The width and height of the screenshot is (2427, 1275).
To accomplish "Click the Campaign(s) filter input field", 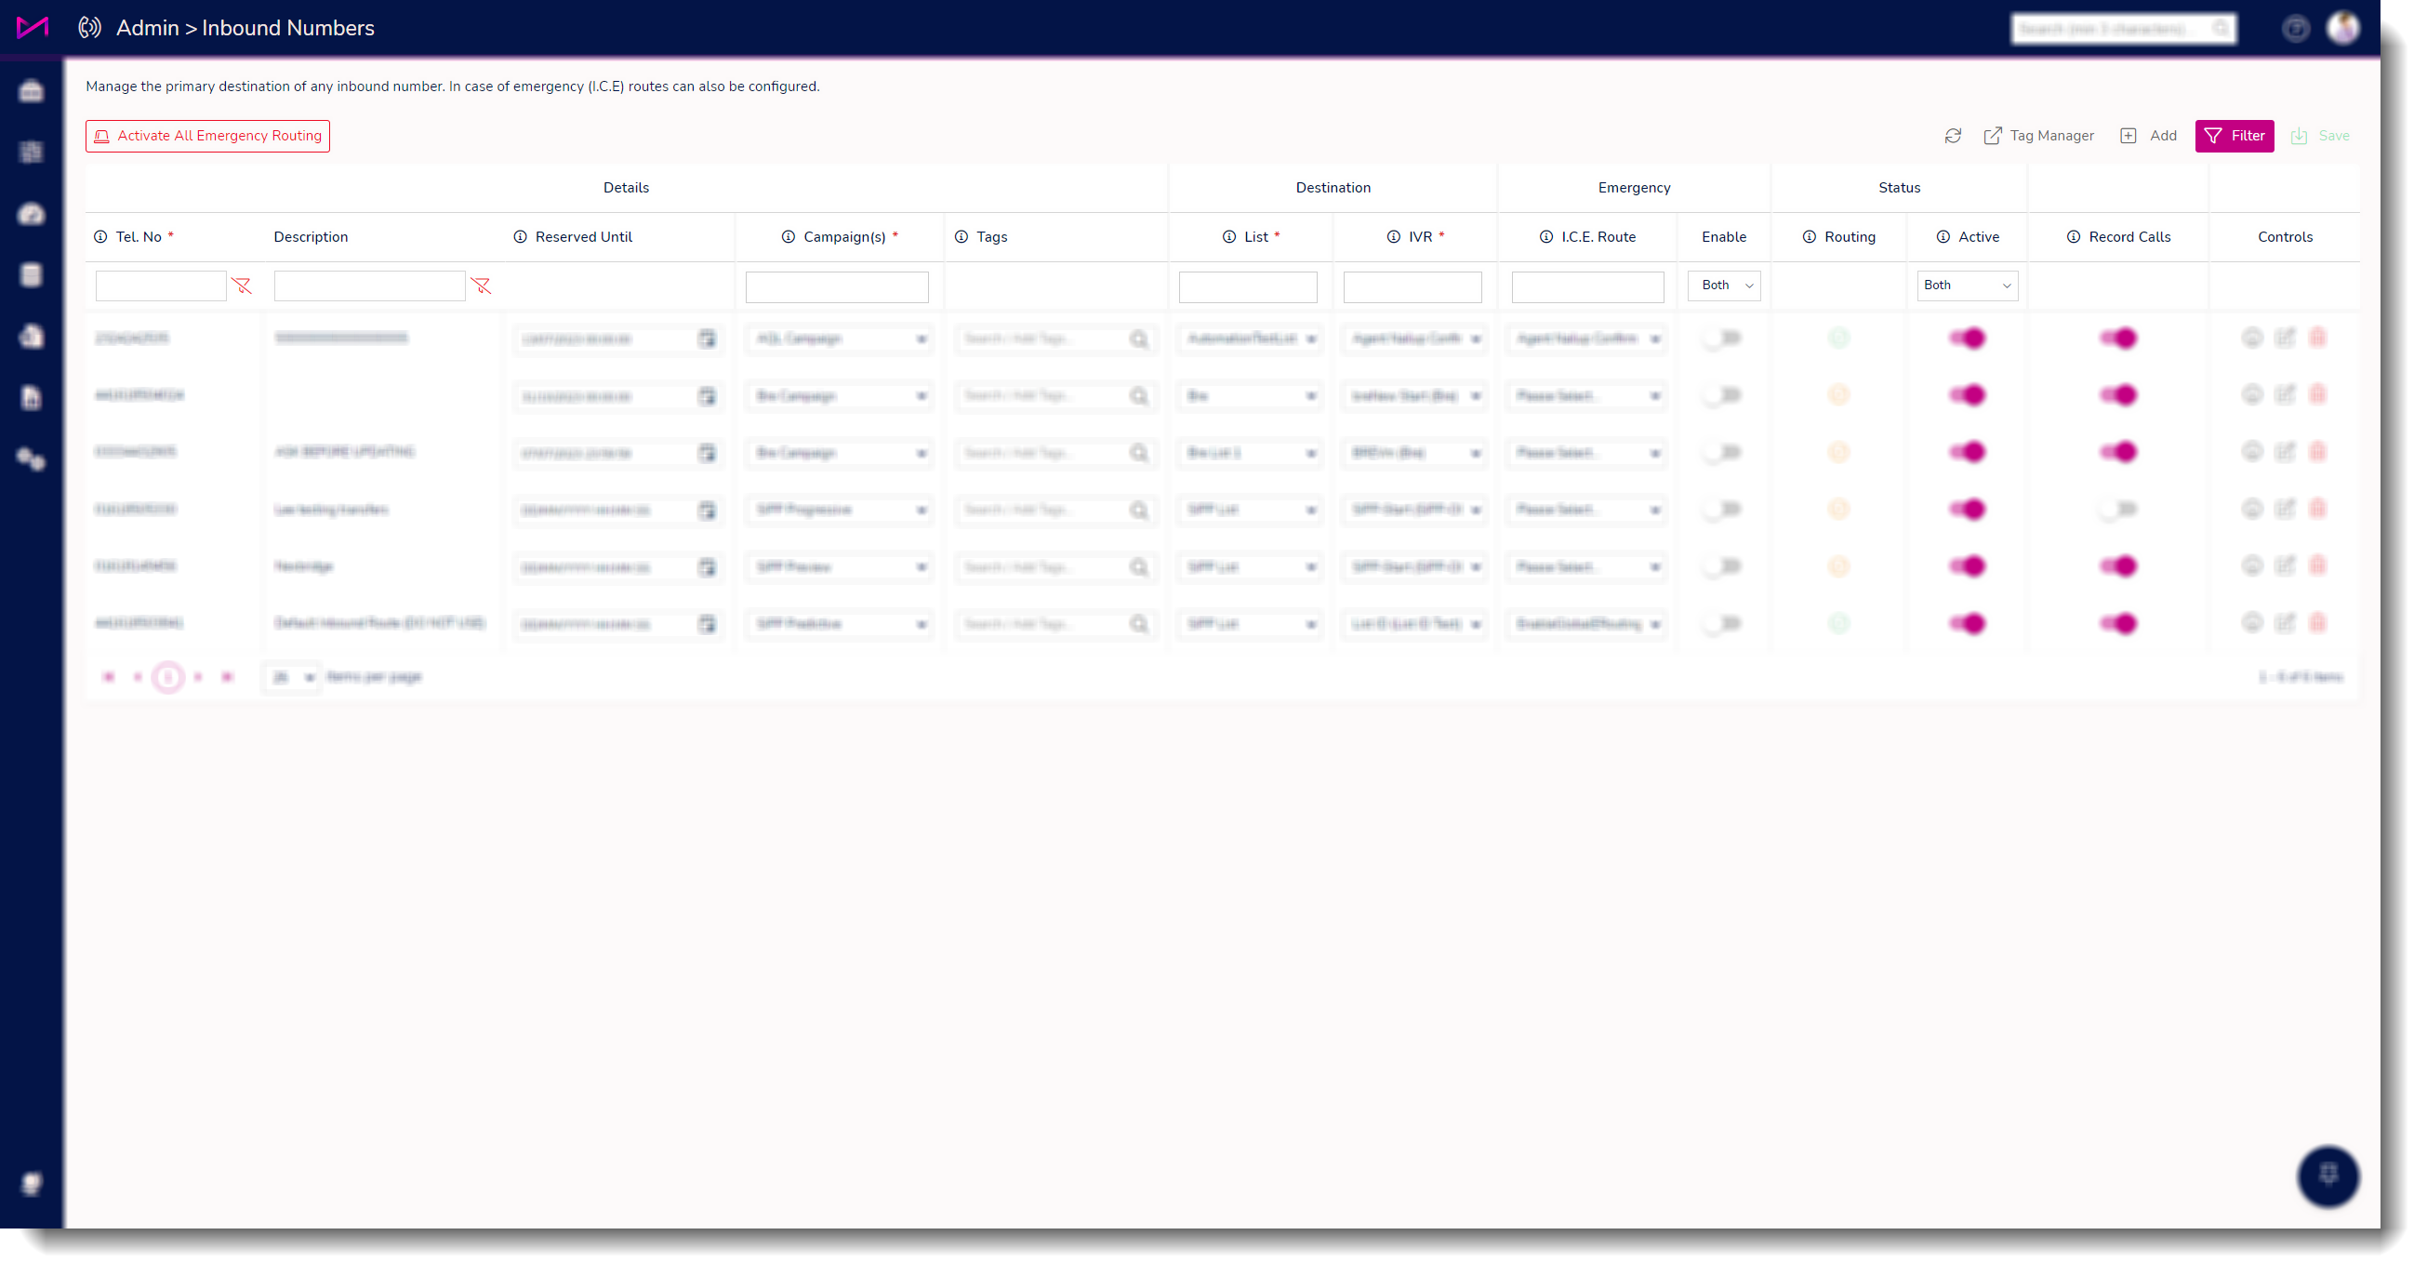I will coord(836,286).
